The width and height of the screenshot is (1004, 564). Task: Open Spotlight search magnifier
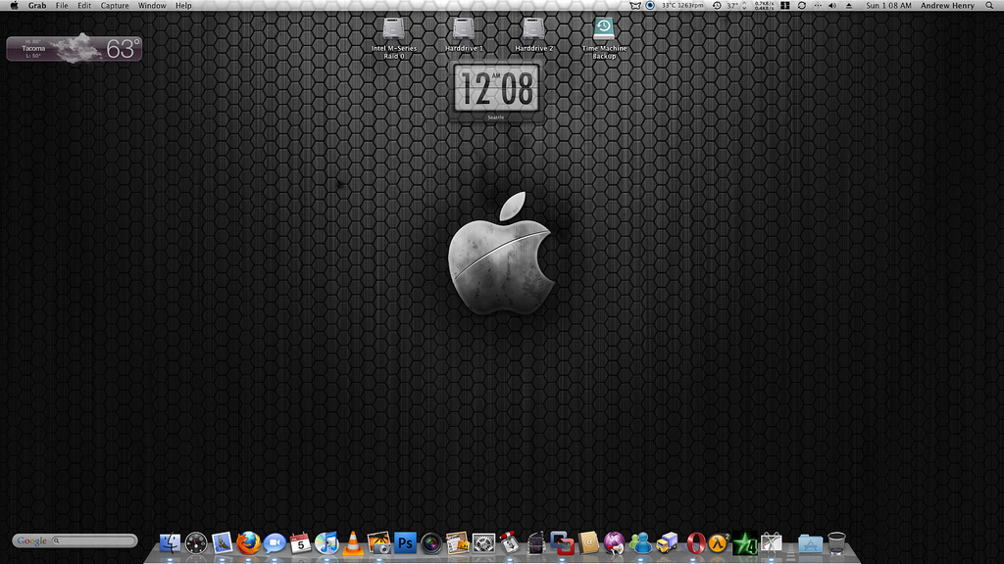coord(989,5)
